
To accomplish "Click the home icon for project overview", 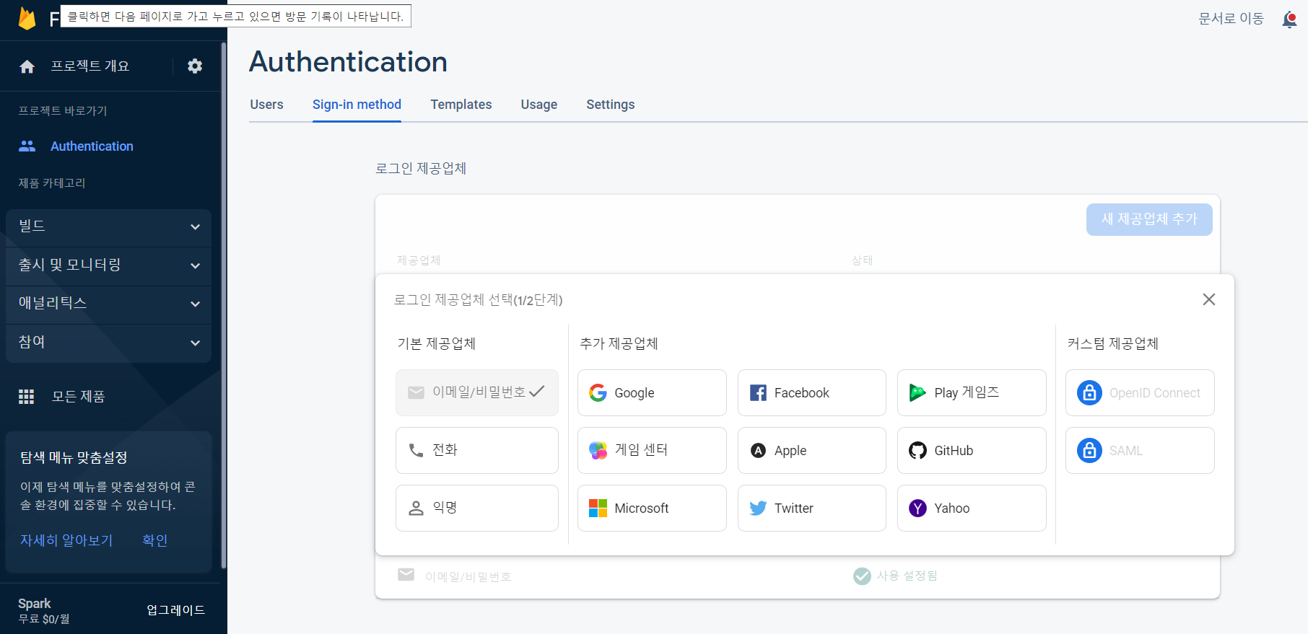I will (27, 67).
